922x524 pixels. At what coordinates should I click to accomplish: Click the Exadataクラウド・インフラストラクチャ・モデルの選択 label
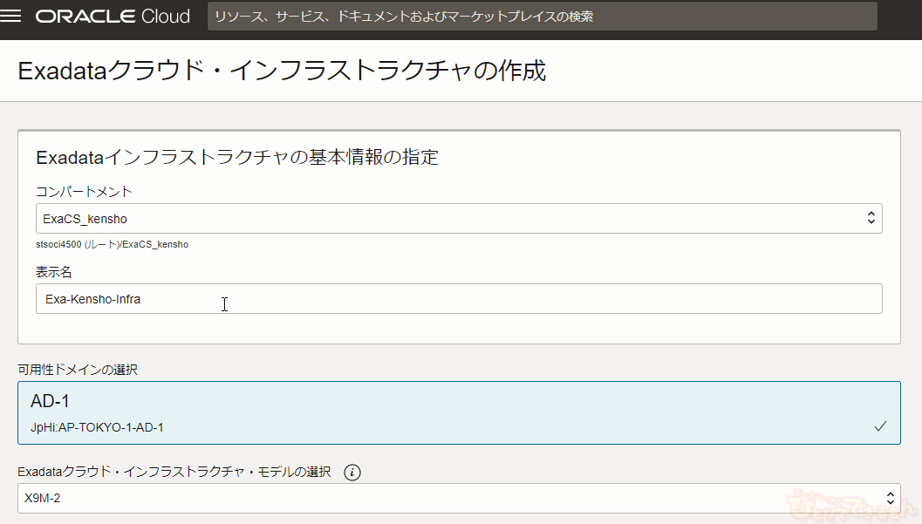click(x=174, y=473)
